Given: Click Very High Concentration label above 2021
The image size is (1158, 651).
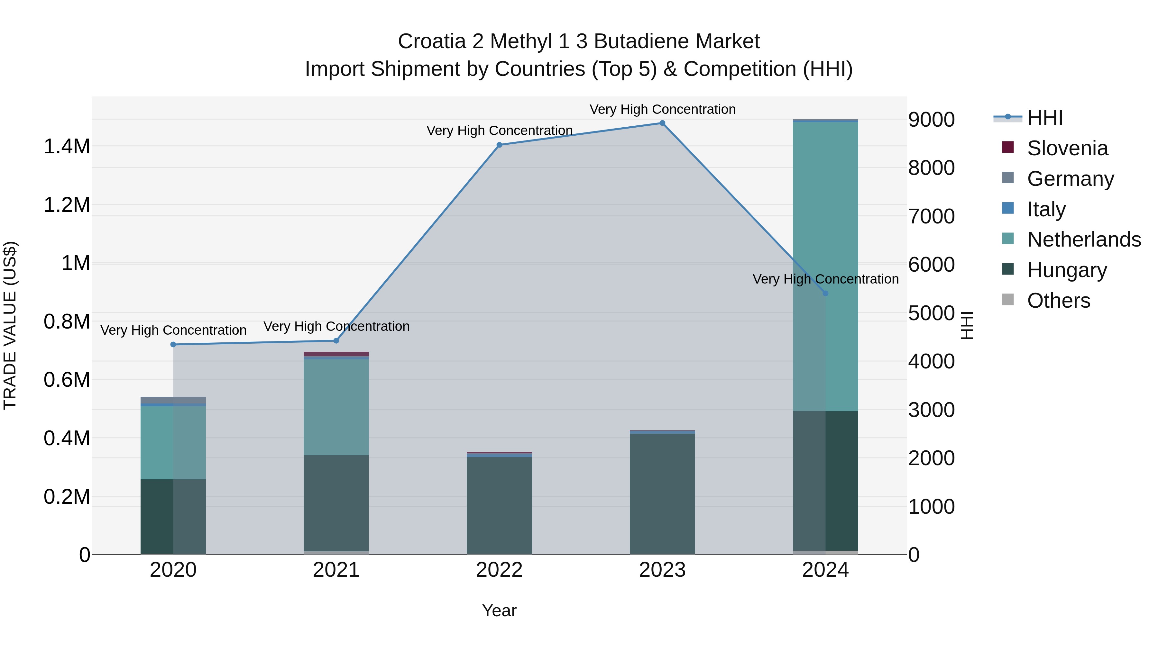Looking at the screenshot, I should coord(337,326).
